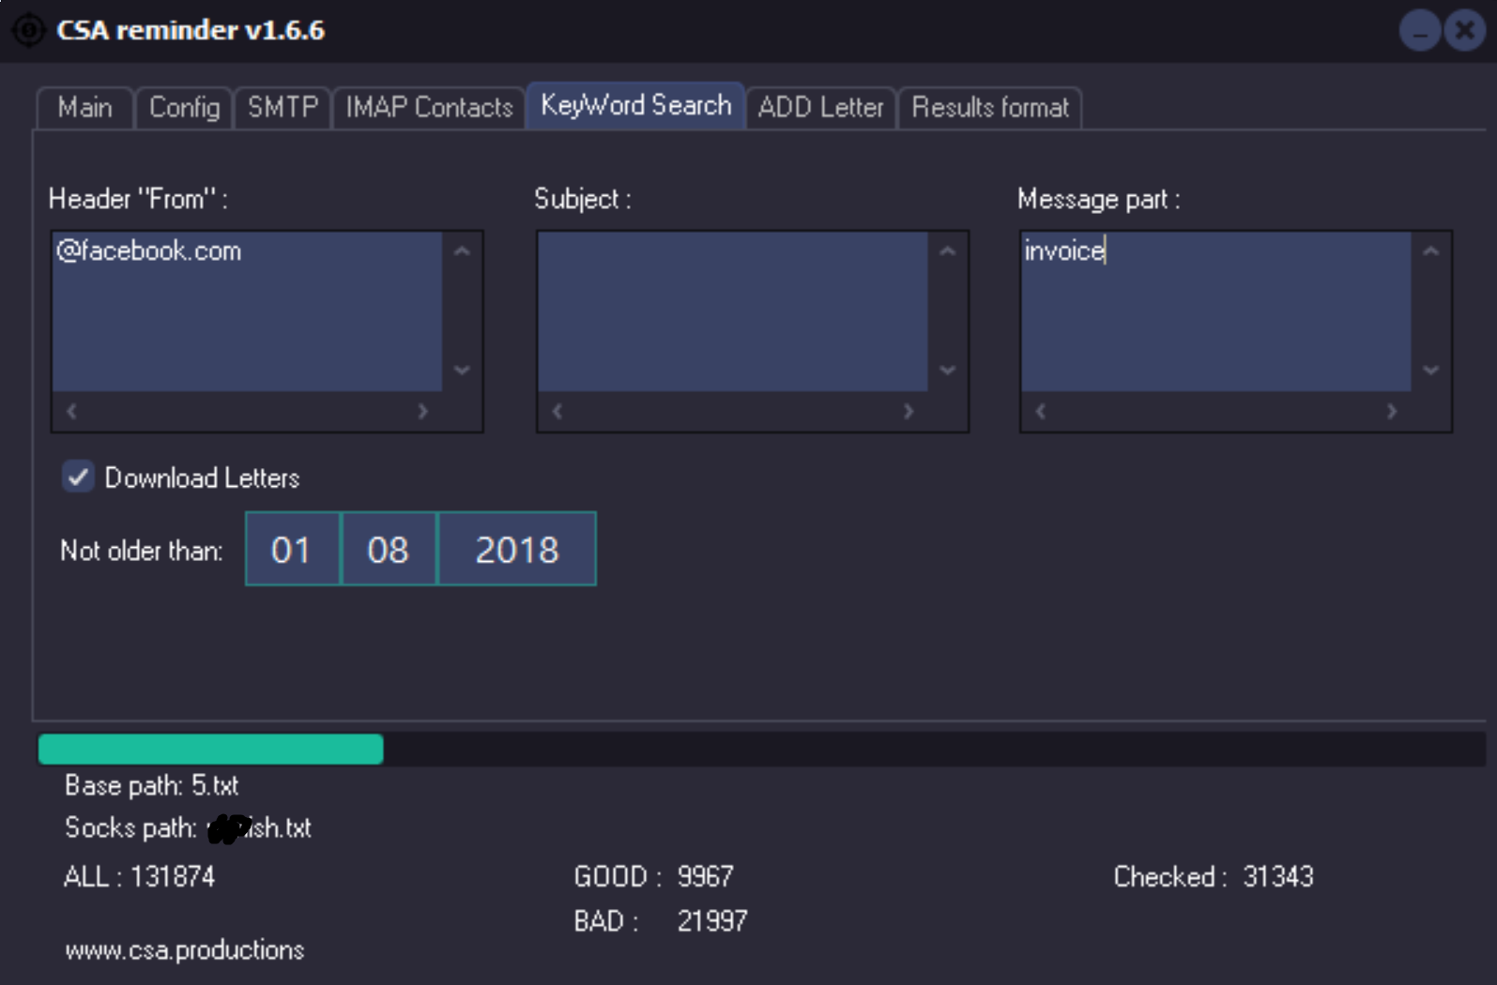Uncheck the Download Letters checkbox
Image resolution: width=1497 pixels, height=985 pixels.
[78, 477]
